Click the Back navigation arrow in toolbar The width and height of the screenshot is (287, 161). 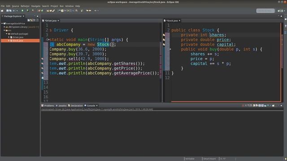(x=87, y=11)
